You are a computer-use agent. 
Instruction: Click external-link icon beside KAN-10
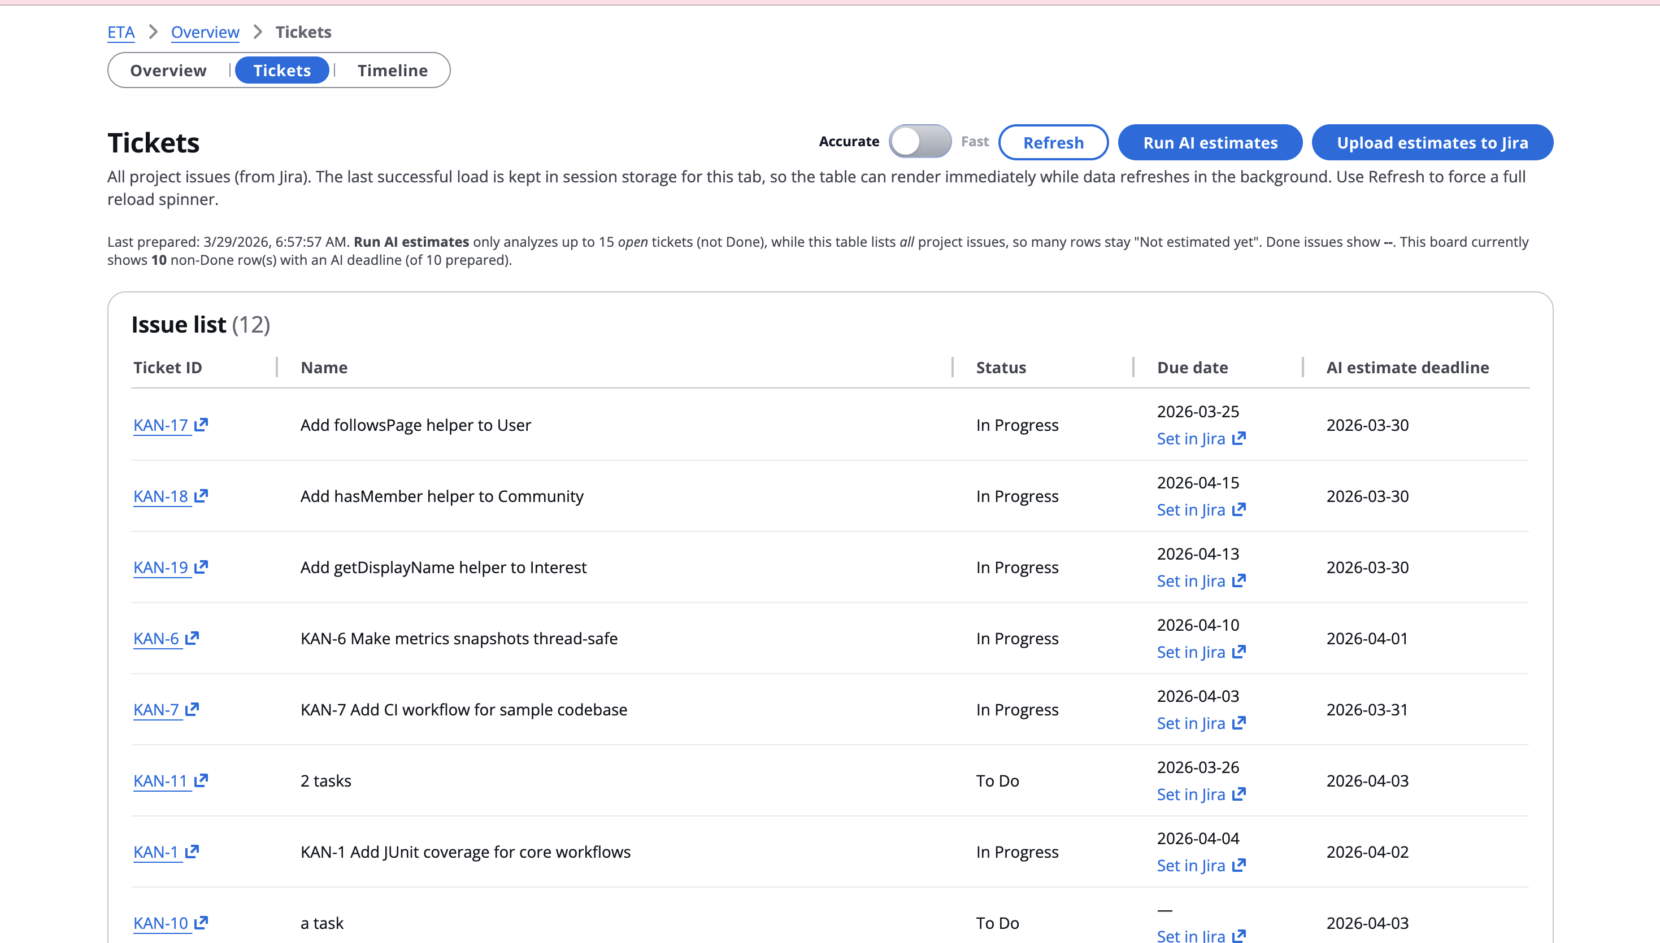[x=201, y=922]
